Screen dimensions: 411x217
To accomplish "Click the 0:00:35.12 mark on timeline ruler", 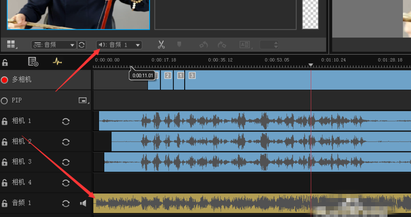I will click(x=220, y=60).
